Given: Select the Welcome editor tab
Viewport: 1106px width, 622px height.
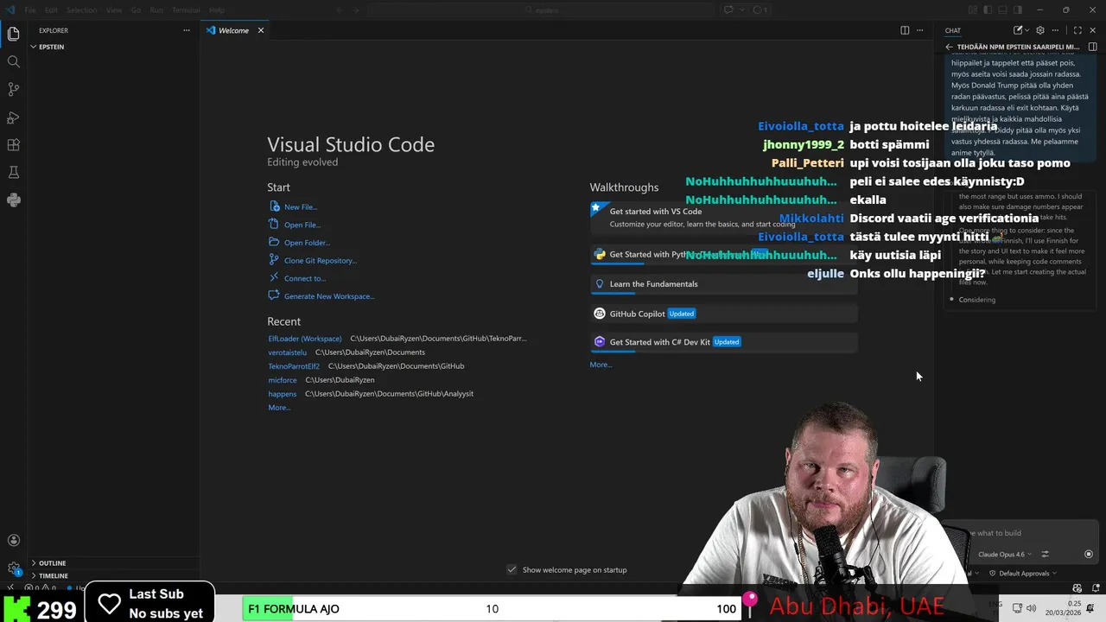Looking at the screenshot, I should click(234, 30).
